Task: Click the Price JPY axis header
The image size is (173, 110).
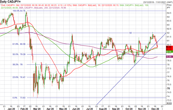Action: point(169,6)
